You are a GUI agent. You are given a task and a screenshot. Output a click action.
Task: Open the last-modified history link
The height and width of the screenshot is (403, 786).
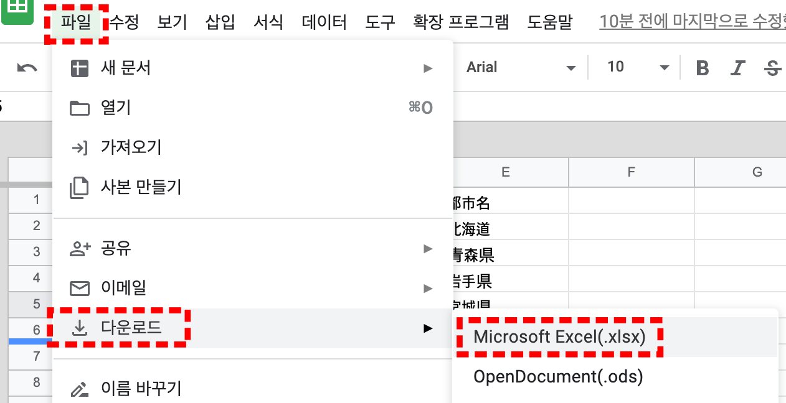click(693, 23)
